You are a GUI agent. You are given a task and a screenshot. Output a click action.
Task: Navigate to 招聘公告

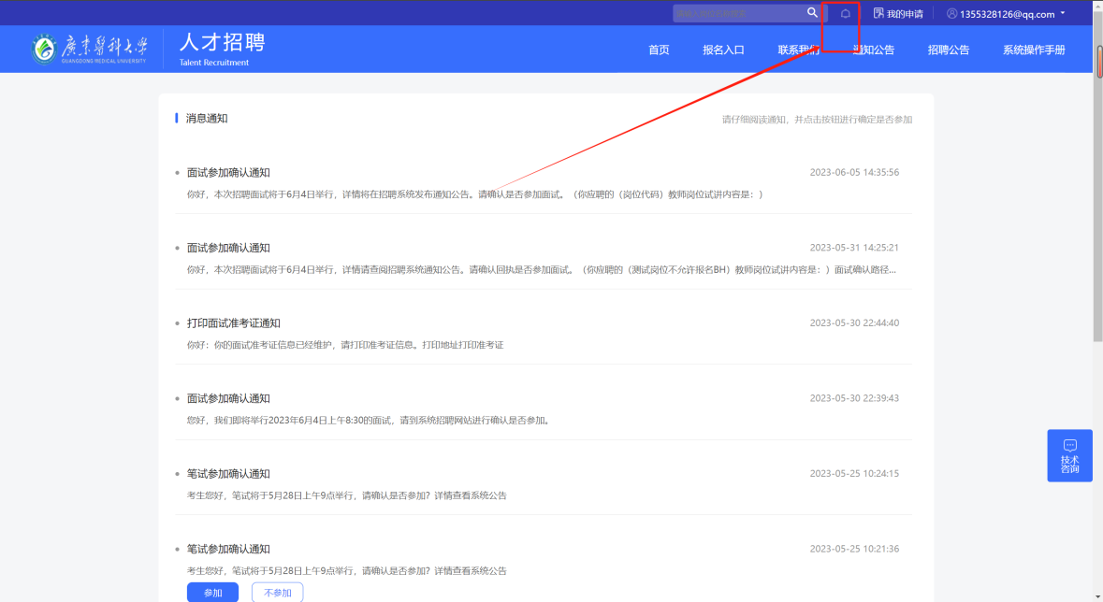(x=948, y=50)
